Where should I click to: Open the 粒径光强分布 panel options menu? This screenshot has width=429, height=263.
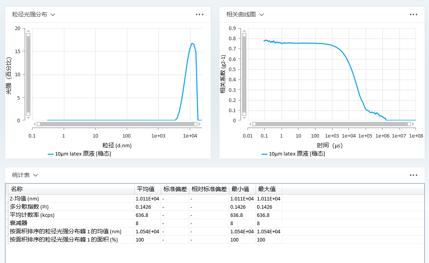pos(199,14)
